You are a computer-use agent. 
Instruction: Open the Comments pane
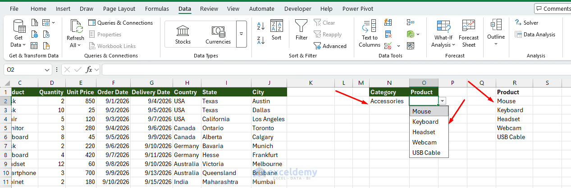pos(553,9)
